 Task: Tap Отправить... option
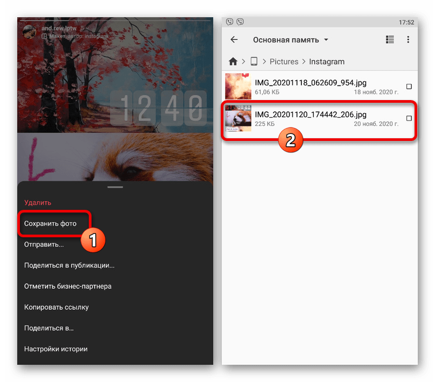(x=44, y=244)
